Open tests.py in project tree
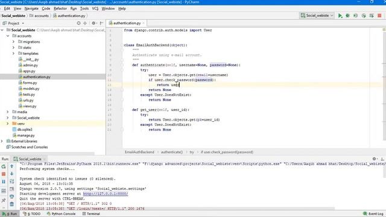Screen dimensions: 386x217 tap(27, 95)
